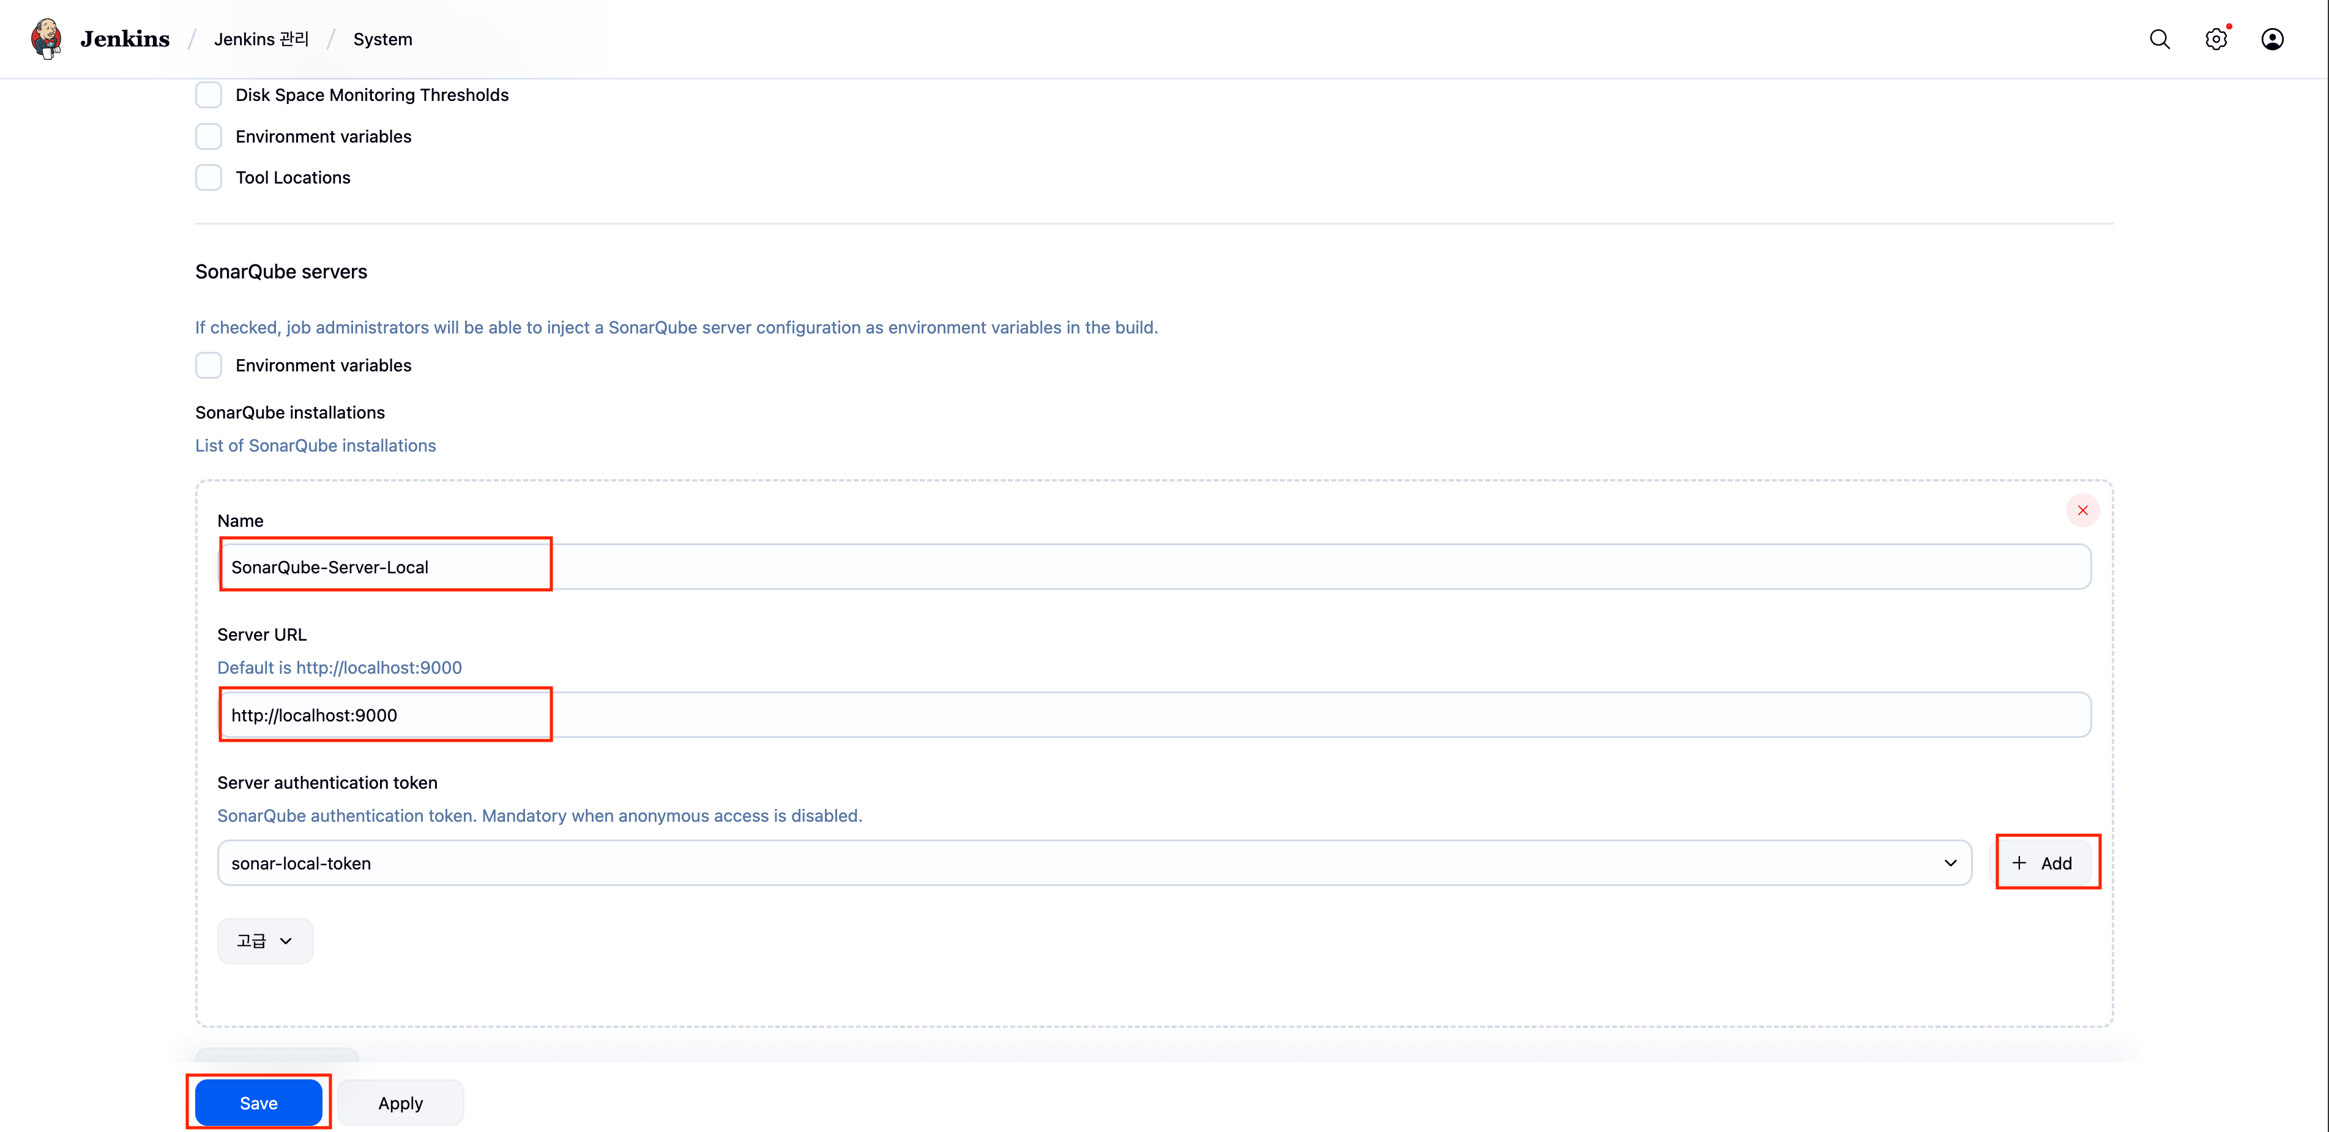Screen dimensions: 2329x1132
Task: Toggle node properties Environment variables checkbox
Action: pos(209,136)
